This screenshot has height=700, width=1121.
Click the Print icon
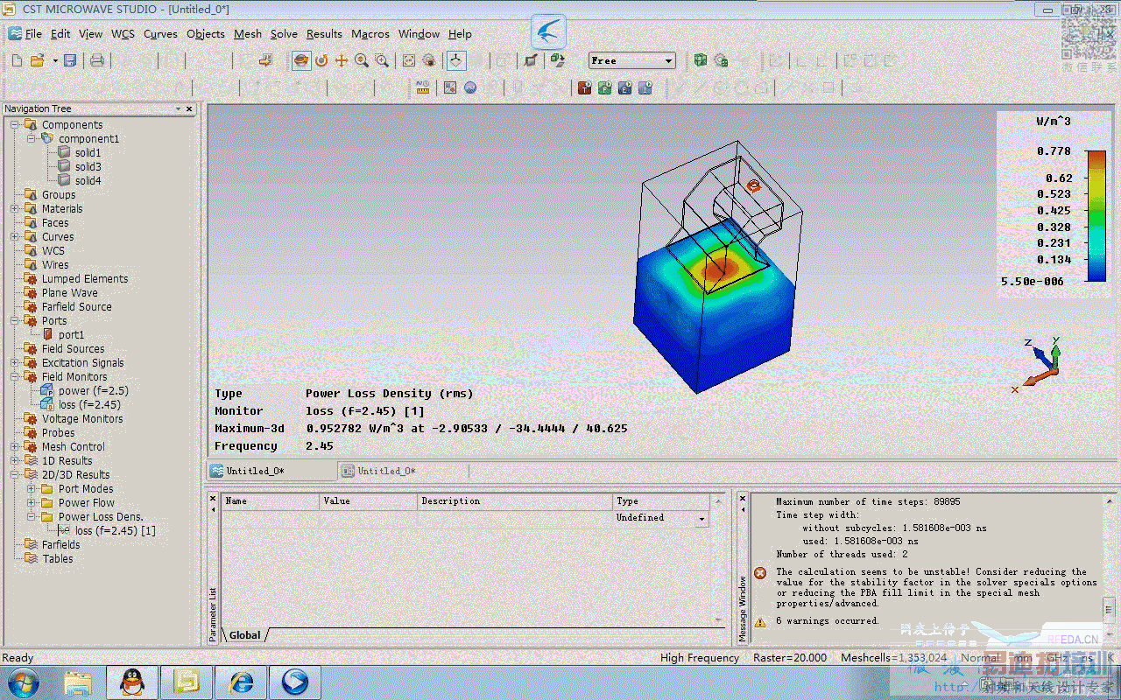97,60
